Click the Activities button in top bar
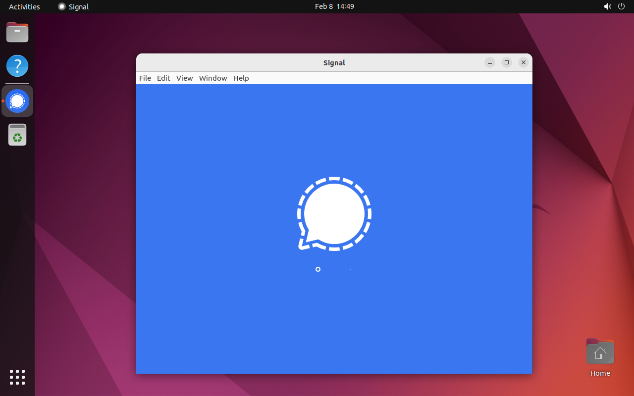 pyautogui.click(x=24, y=6)
